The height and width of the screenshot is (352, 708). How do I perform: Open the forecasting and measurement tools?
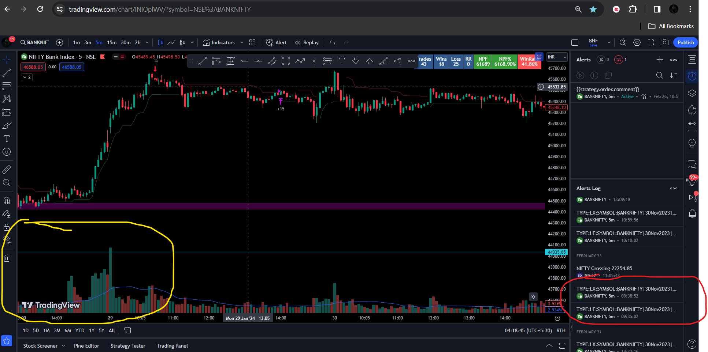7,112
